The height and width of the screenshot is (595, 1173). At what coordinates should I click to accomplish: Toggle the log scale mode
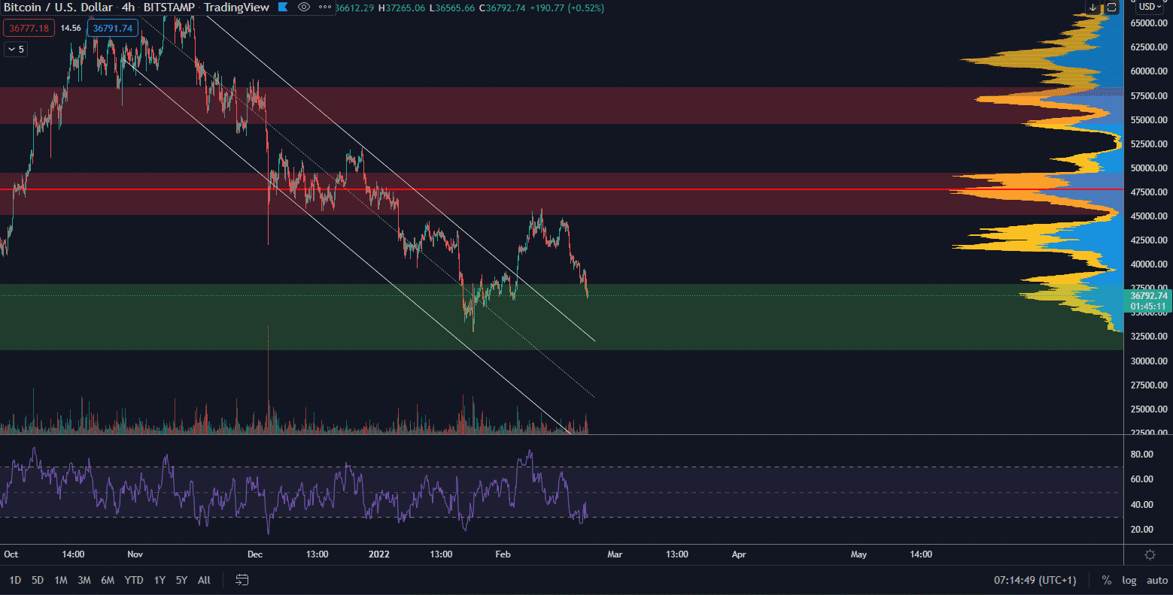(x=1129, y=580)
